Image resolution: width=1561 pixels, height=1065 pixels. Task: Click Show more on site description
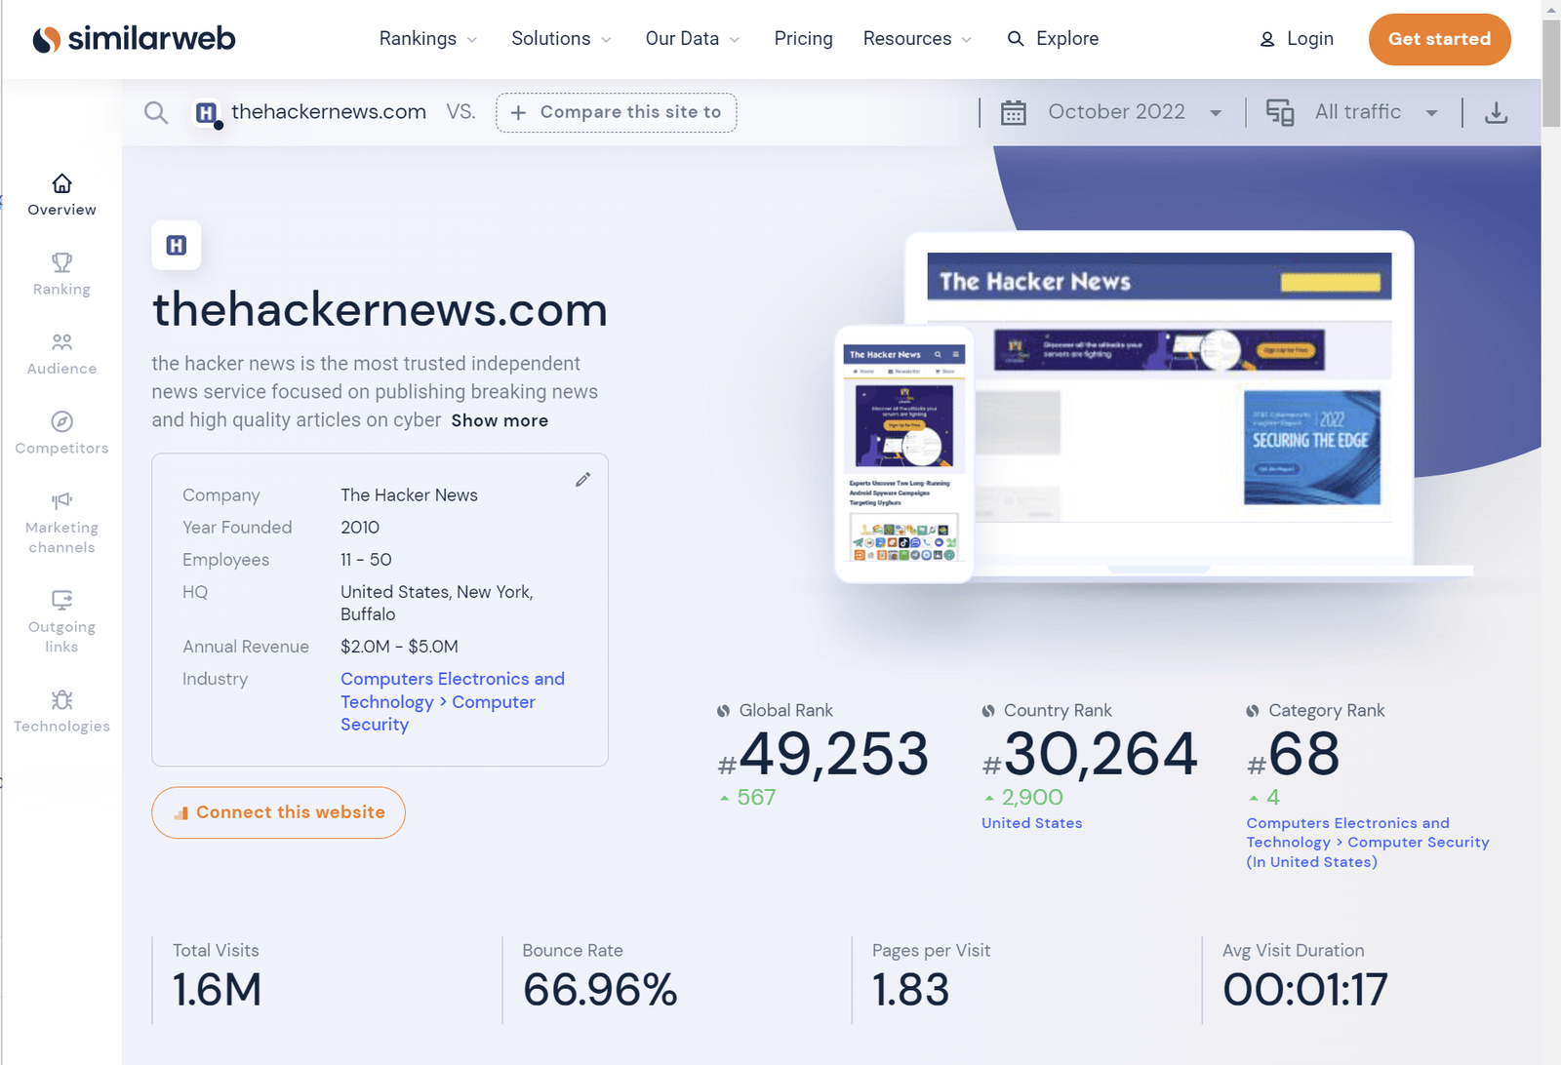[x=500, y=420]
